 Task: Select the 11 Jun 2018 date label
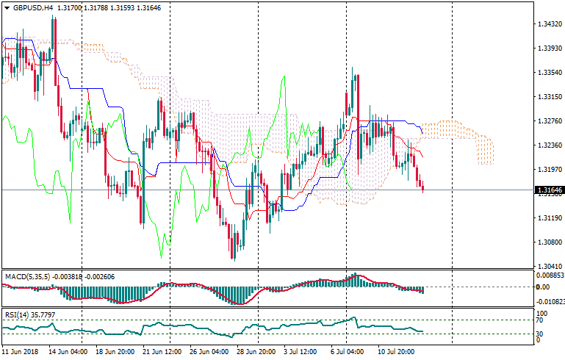point(21,353)
